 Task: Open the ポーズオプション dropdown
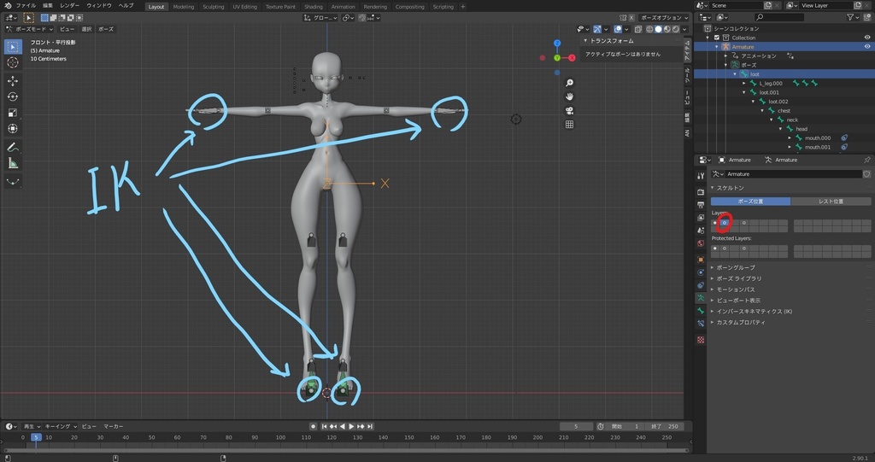[664, 18]
